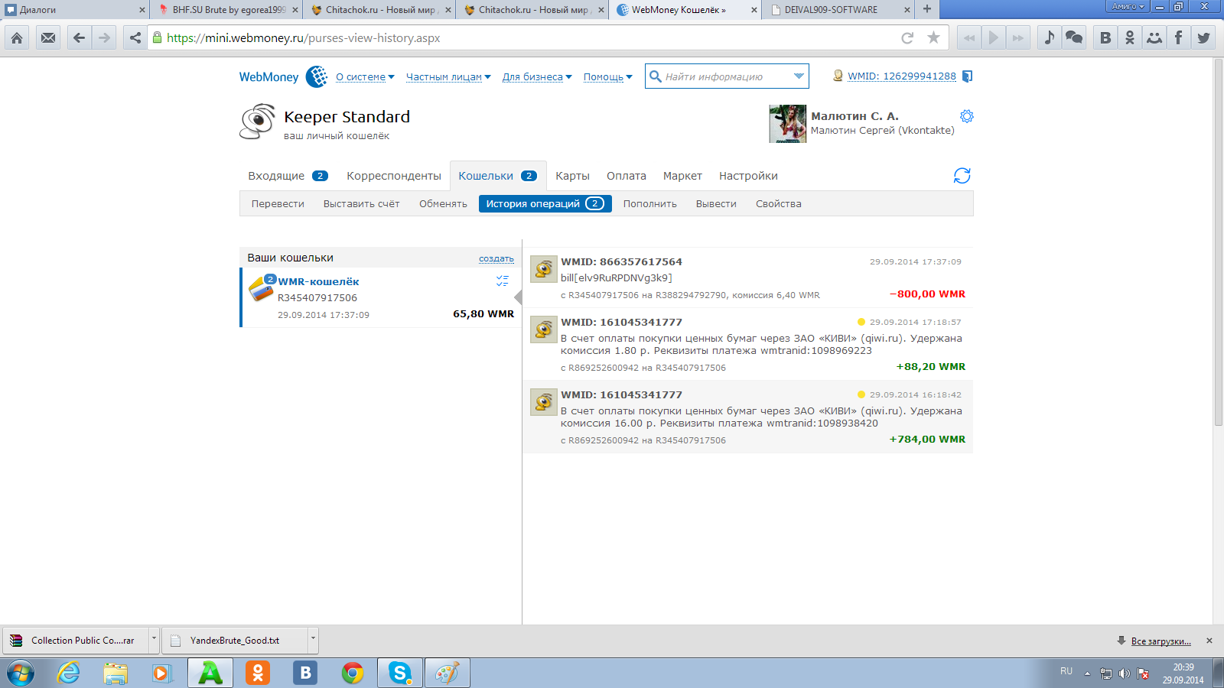The image size is (1224, 688).
Task: Click Выставить счёт
Action: [361, 204]
